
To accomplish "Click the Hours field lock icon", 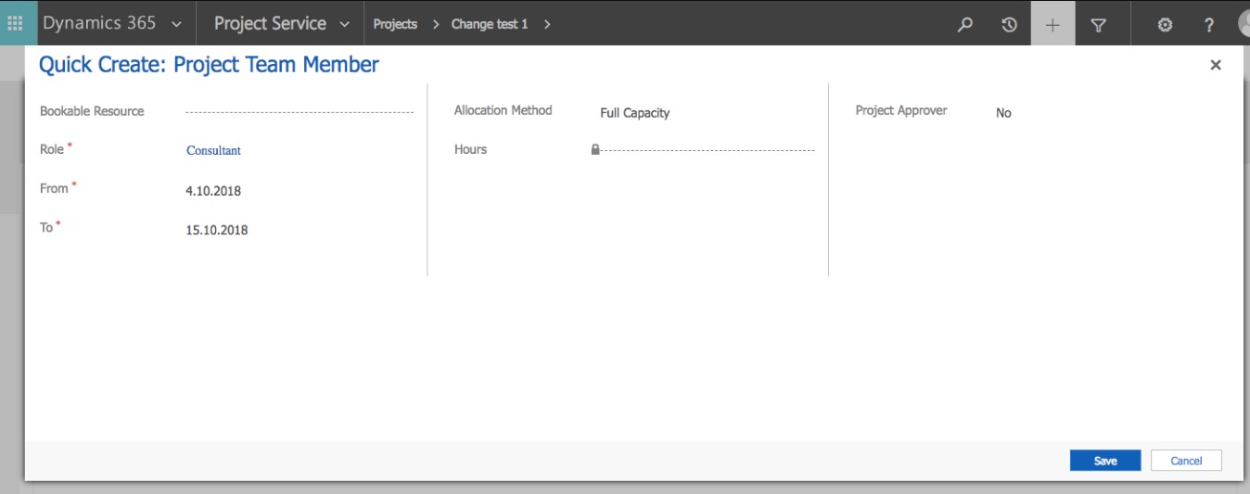I will (595, 149).
